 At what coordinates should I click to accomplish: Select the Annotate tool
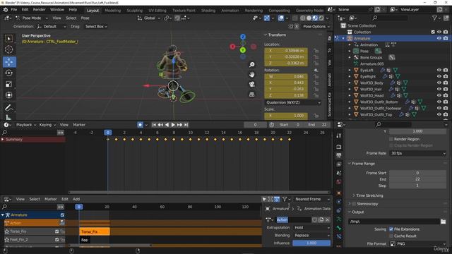tap(9, 108)
